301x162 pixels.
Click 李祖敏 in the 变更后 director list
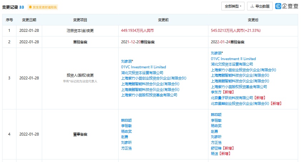(x=216, y=121)
